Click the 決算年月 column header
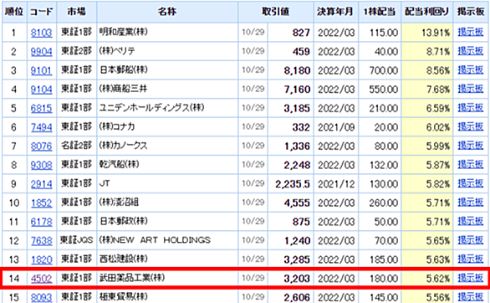 click(x=335, y=12)
